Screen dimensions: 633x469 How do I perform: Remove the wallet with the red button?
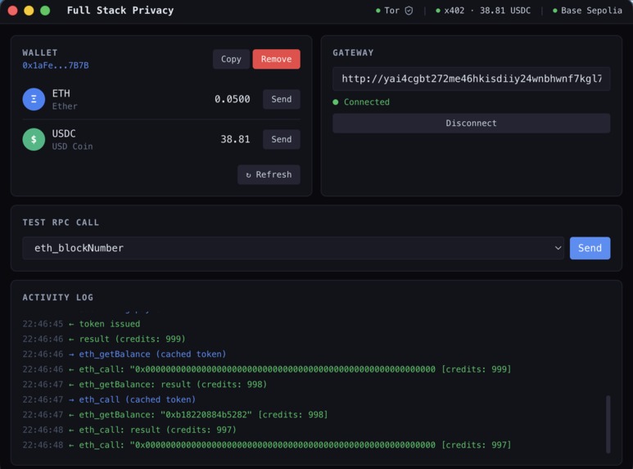click(x=276, y=59)
